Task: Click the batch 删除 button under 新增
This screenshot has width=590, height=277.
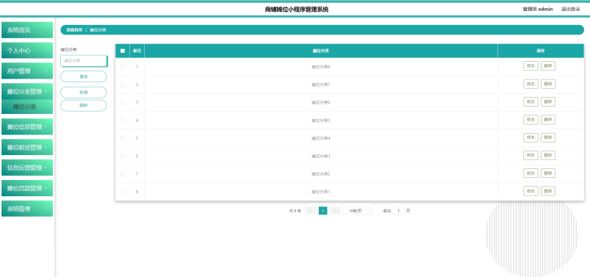Action: click(x=84, y=105)
